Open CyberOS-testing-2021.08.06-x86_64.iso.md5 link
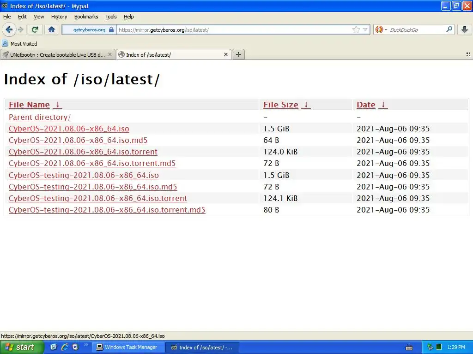The image size is (473, 354). 93,187
